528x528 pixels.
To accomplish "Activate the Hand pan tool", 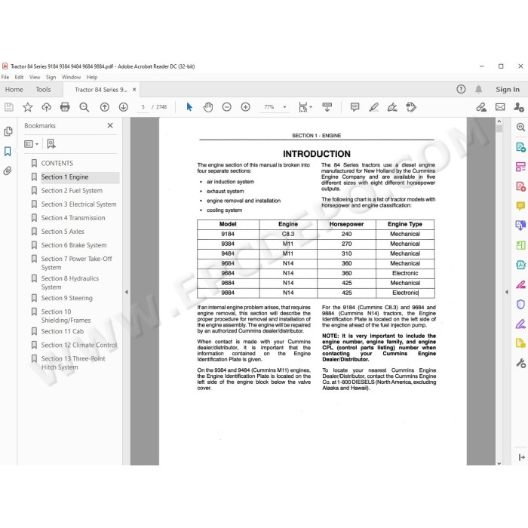I will pyautogui.click(x=208, y=107).
